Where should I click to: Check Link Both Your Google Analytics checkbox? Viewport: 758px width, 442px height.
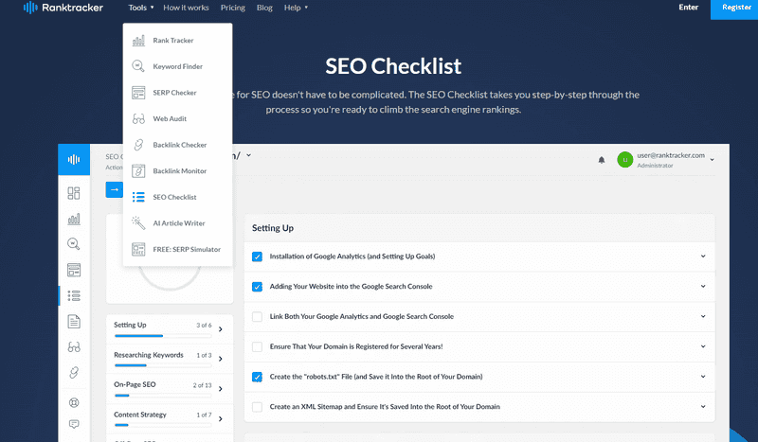[258, 316]
